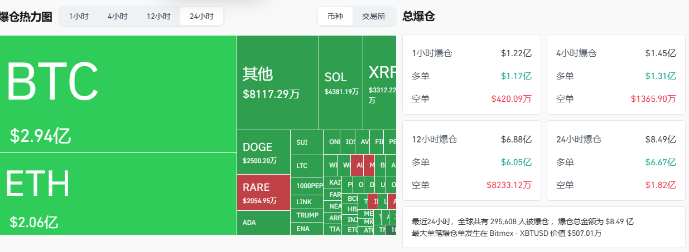Click the SUI heatmap tile
Viewport: 689px width, 252px height.
306,142
